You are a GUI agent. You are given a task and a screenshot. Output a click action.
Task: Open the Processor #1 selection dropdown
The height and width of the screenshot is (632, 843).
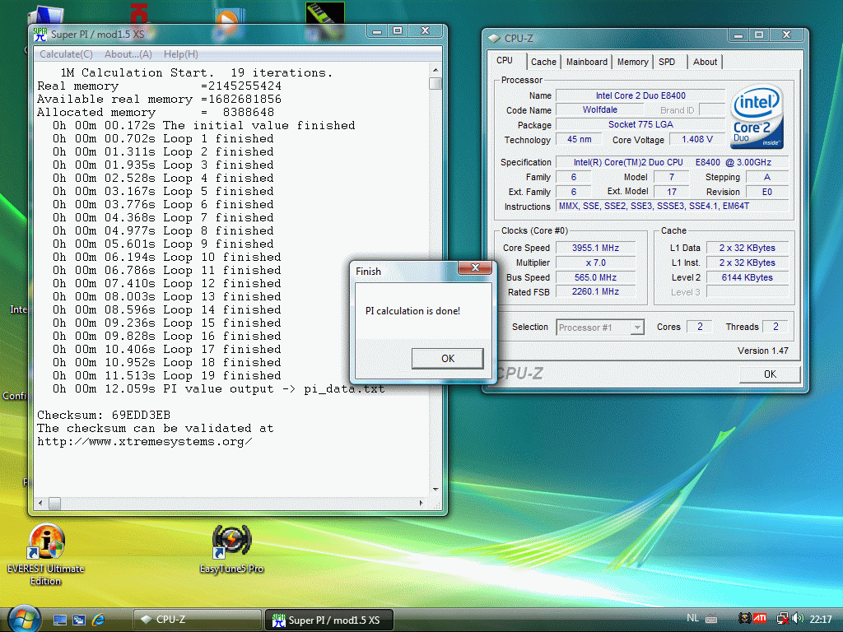tap(600, 328)
